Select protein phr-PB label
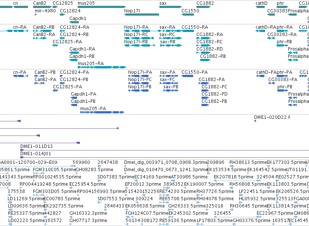 [285, 86]
